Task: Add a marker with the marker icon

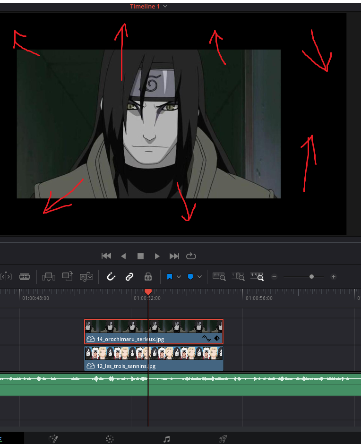Action: [x=190, y=277]
